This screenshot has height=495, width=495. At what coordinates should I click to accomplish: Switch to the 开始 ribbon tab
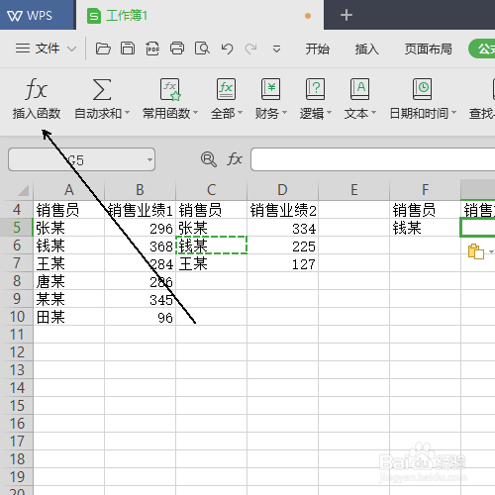(x=317, y=49)
